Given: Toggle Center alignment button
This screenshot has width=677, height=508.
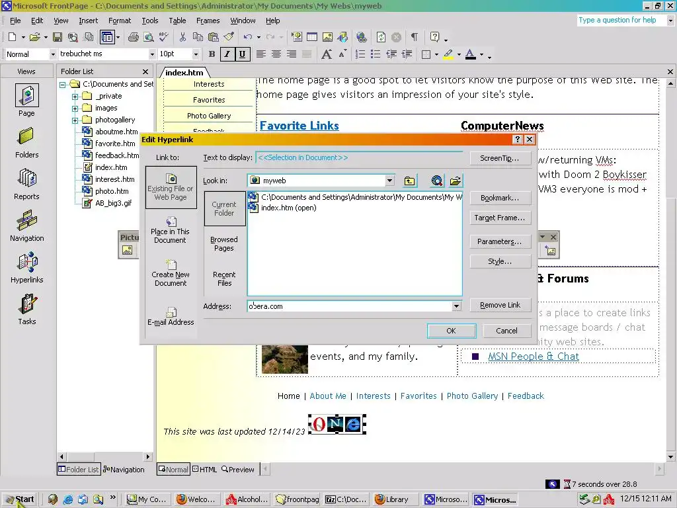Looking at the screenshot, I should [x=276, y=54].
